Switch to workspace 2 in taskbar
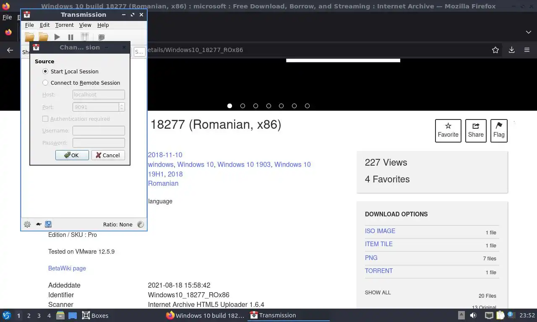The height and width of the screenshot is (322, 537). [x=29, y=316]
